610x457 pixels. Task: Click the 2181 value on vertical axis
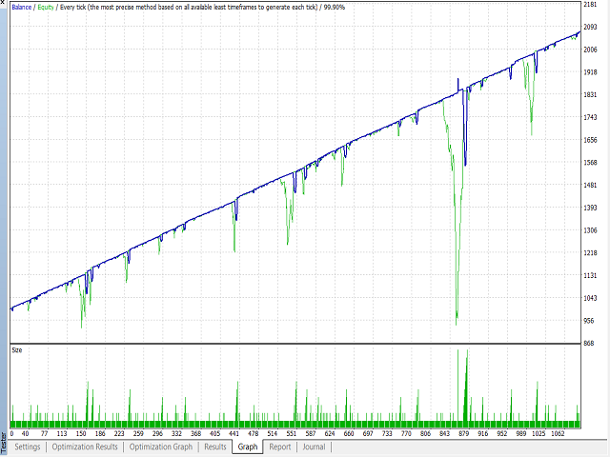point(590,4)
